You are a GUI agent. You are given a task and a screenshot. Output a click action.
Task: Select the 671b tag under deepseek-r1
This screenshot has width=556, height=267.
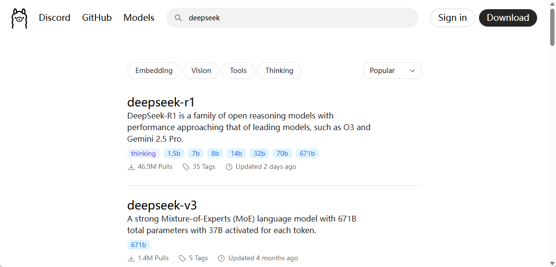307,153
